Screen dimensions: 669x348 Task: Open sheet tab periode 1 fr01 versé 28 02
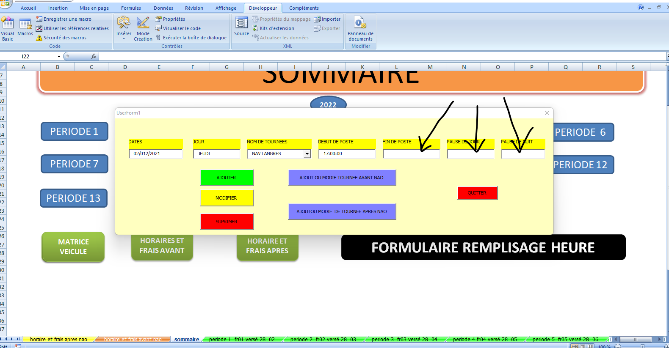pyautogui.click(x=242, y=339)
